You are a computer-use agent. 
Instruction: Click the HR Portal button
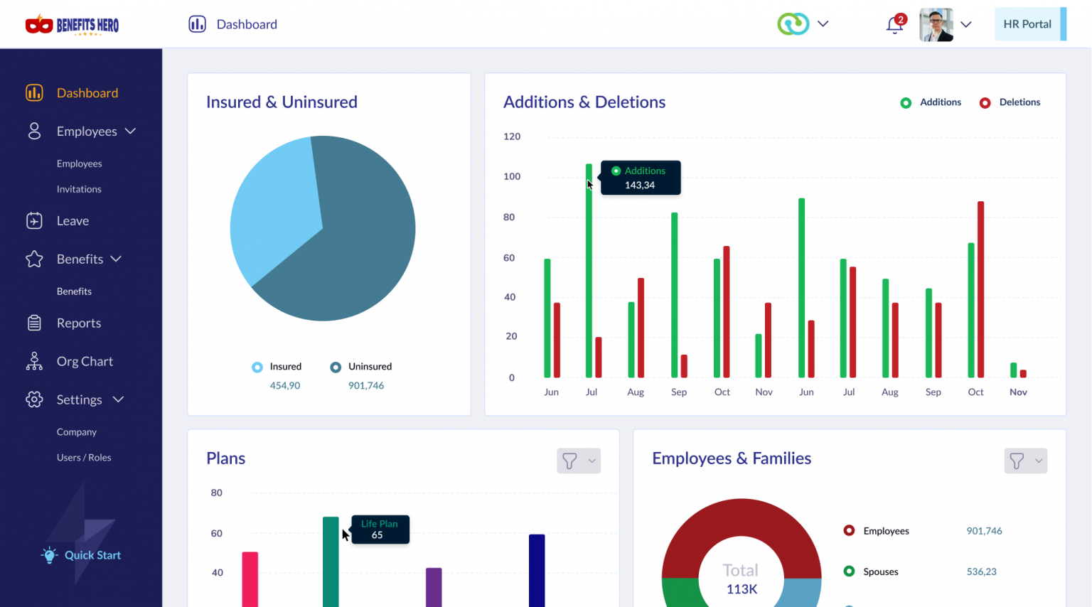1028,23
